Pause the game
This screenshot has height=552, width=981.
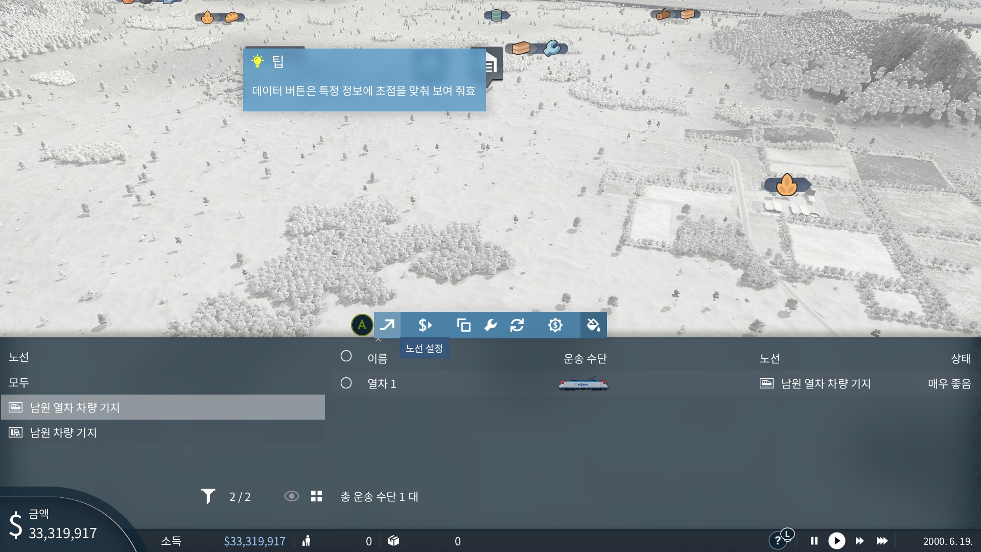(x=814, y=541)
